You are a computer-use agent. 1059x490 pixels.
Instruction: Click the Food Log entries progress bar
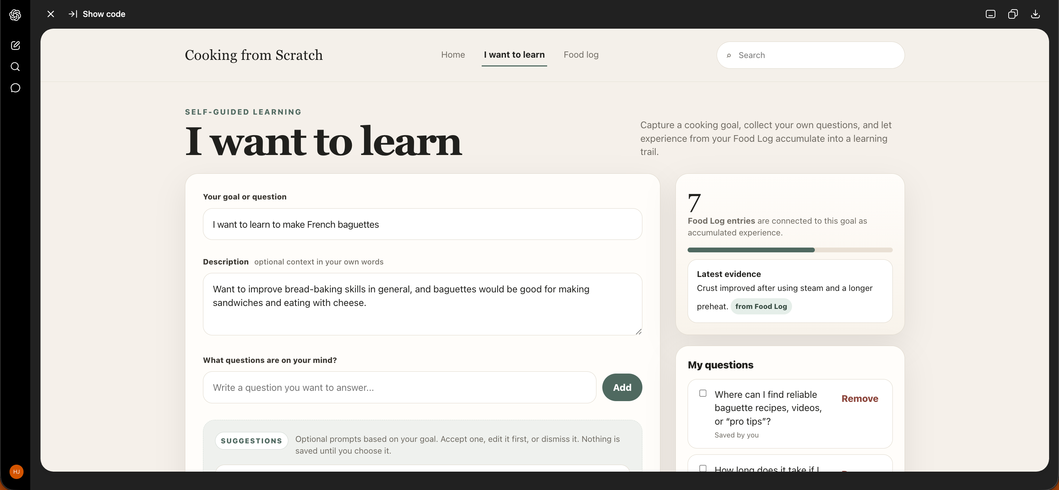coord(790,250)
